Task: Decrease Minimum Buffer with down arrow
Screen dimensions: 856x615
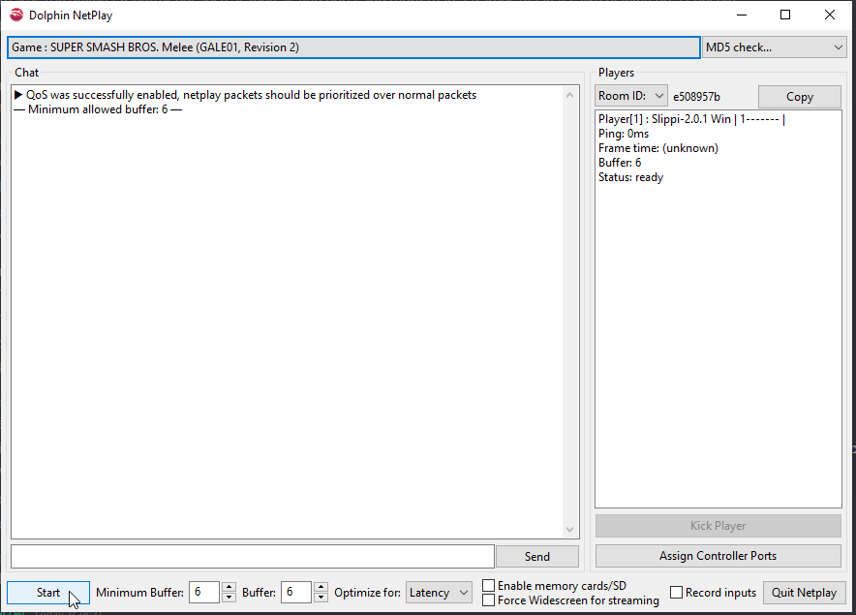Action: [229, 598]
